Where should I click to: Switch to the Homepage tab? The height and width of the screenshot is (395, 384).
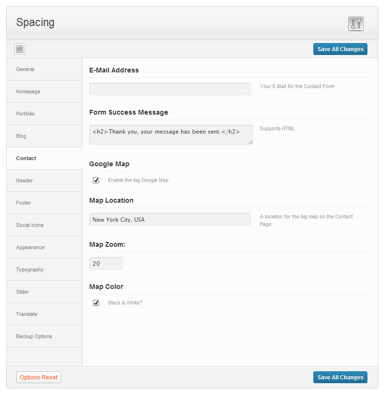(x=45, y=91)
